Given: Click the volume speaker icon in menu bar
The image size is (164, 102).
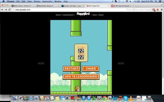Looking at the screenshot, I should [130, 1].
